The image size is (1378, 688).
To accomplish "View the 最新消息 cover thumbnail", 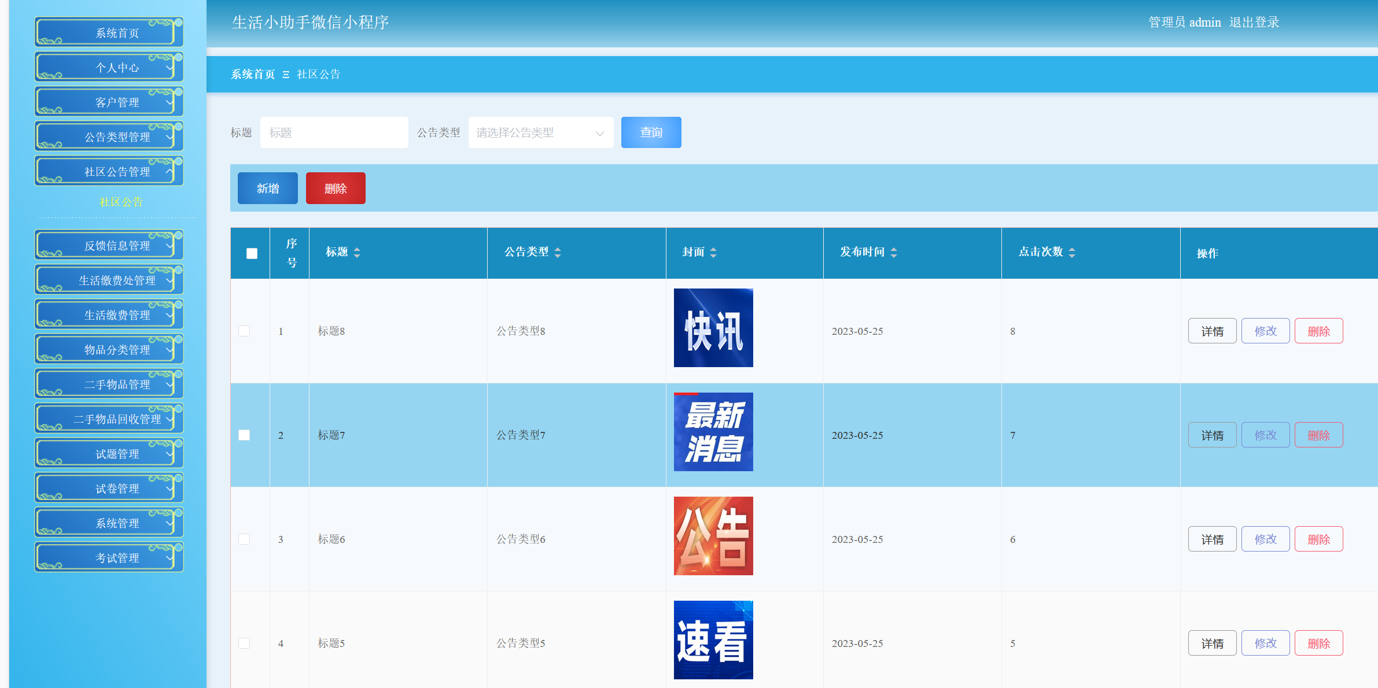I will point(713,432).
